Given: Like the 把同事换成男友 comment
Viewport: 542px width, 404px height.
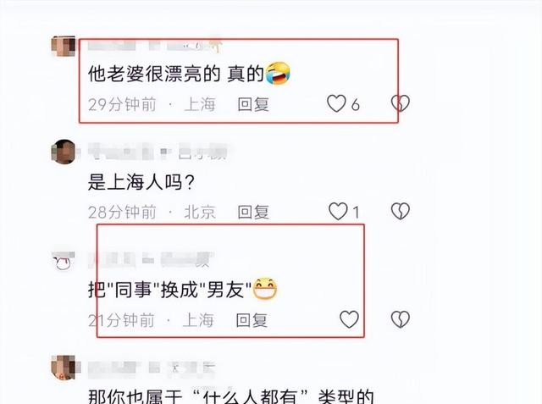Looking at the screenshot, I should click(350, 319).
